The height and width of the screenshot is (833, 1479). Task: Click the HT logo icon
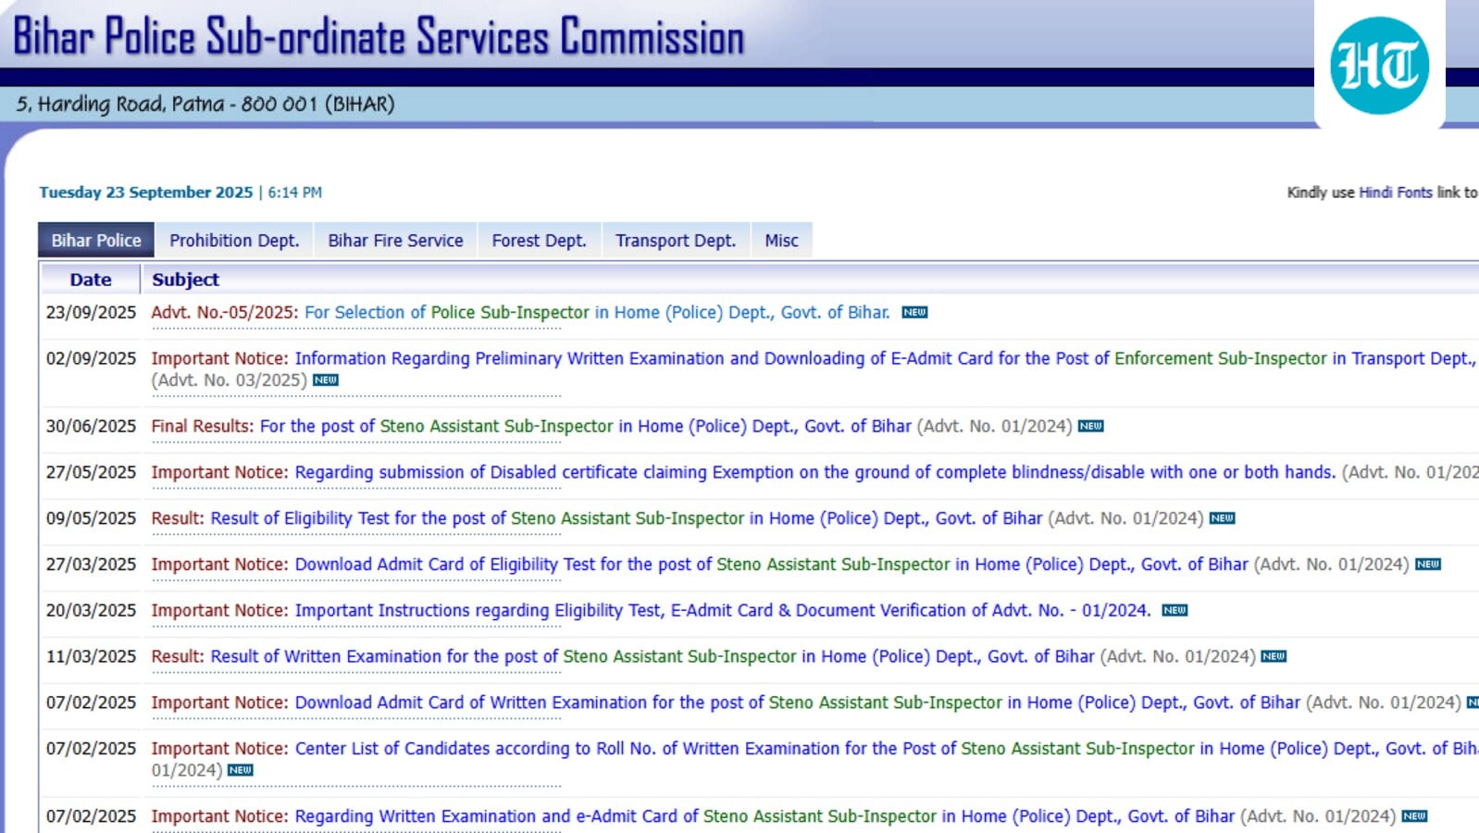point(1379,66)
